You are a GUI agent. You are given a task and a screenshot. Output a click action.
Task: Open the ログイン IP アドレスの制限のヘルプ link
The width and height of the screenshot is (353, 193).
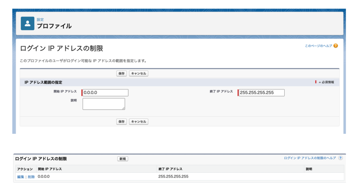(310, 158)
